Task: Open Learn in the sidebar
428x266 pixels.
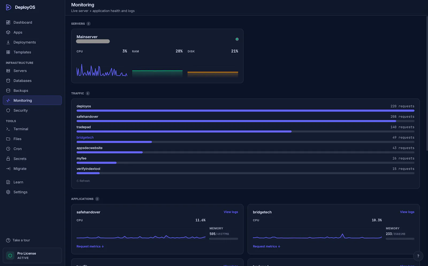Action: (x=32, y=182)
